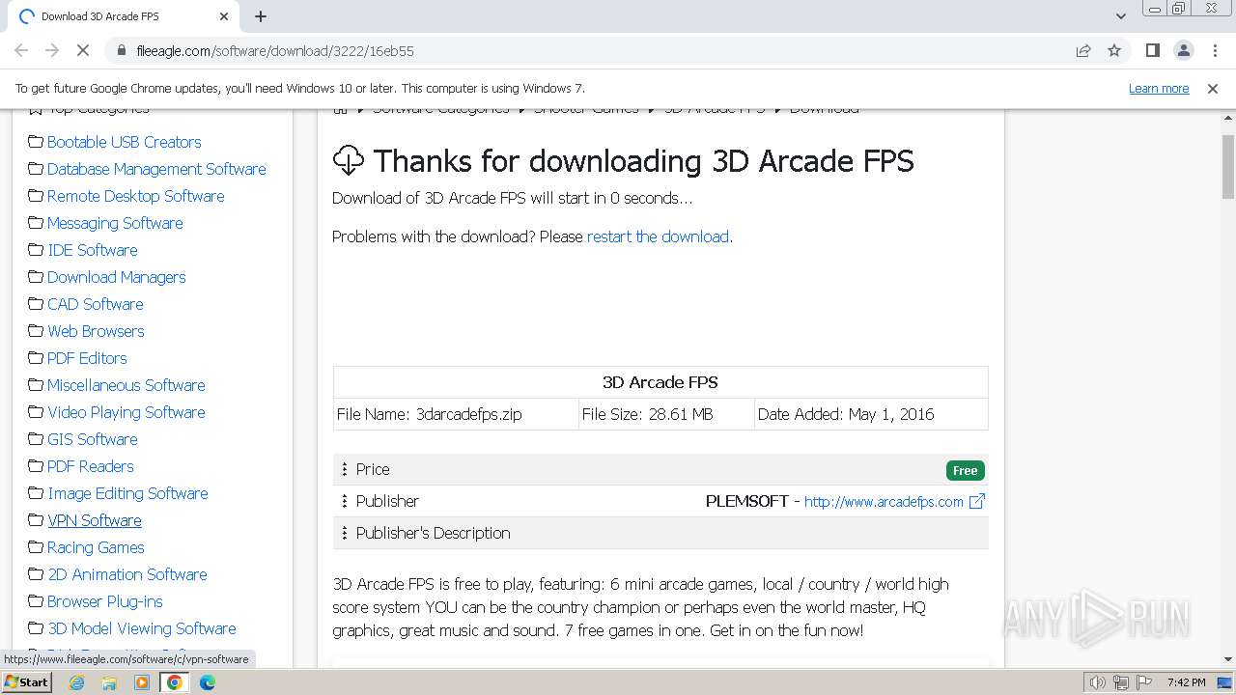1236x695 pixels.
Task: Open Browser Plug-ins category
Action: [105, 601]
